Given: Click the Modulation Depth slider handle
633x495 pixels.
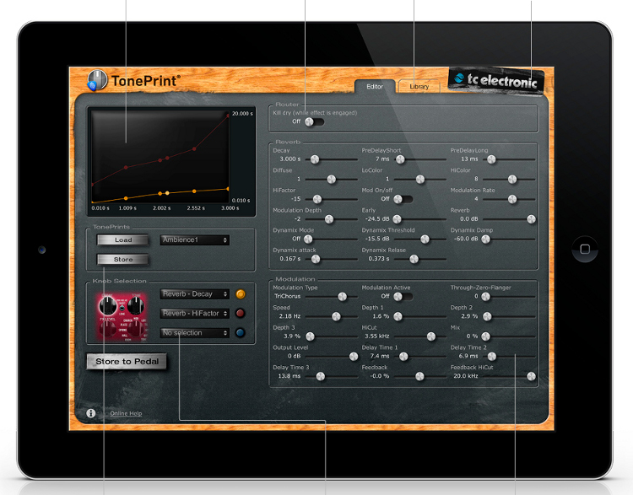Looking at the screenshot, I should (x=329, y=219).
